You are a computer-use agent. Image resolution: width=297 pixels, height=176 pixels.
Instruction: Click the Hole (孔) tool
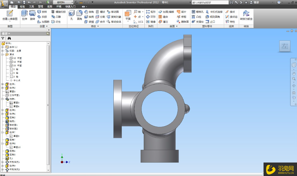[72, 15]
